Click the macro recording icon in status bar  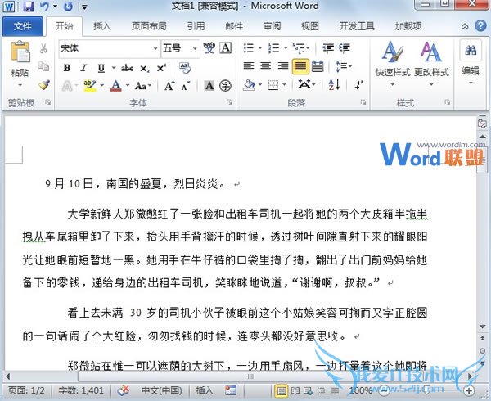coord(231,390)
